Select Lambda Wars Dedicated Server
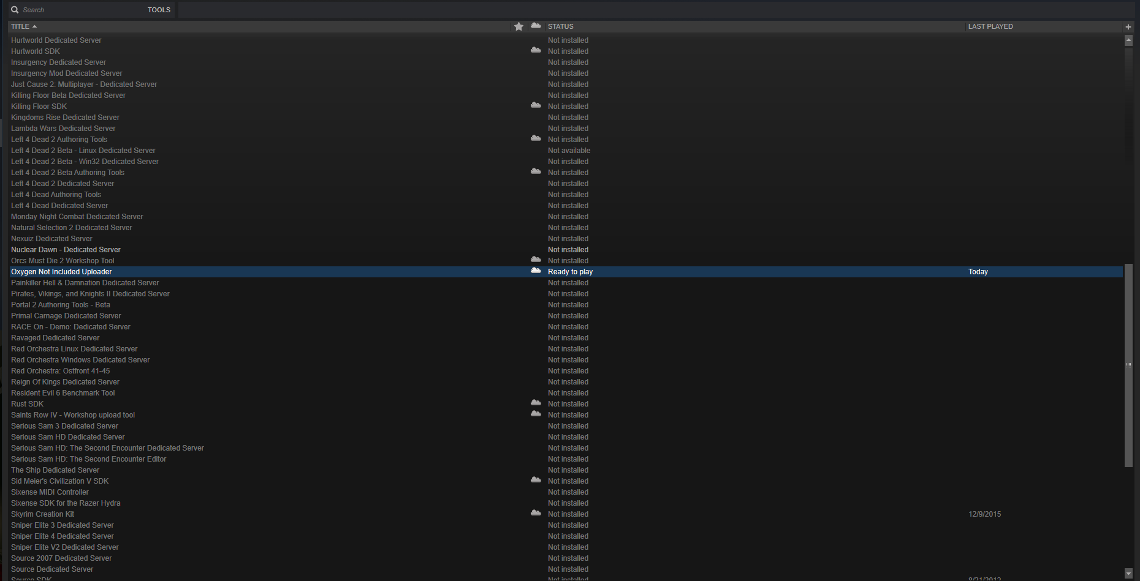This screenshot has height=581, width=1140. (x=63, y=129)
